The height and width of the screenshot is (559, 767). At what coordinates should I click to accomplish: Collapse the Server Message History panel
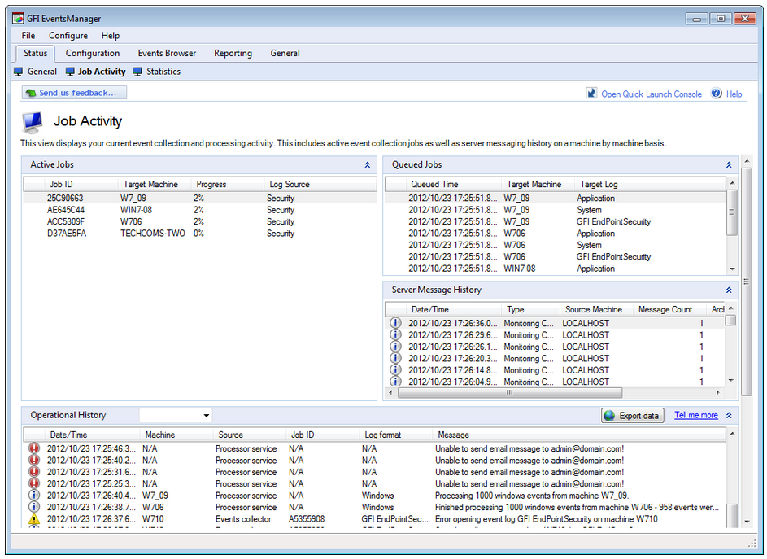[729, 290]
